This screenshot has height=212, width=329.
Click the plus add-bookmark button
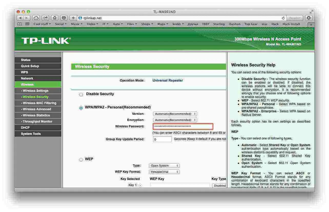click(x=73, y=18)
